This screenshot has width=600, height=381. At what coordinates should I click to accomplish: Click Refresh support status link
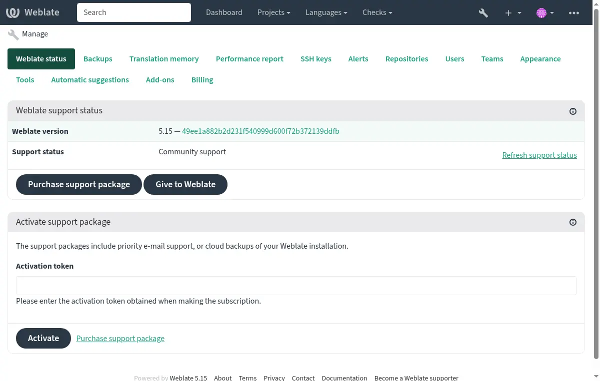[539, 155]
